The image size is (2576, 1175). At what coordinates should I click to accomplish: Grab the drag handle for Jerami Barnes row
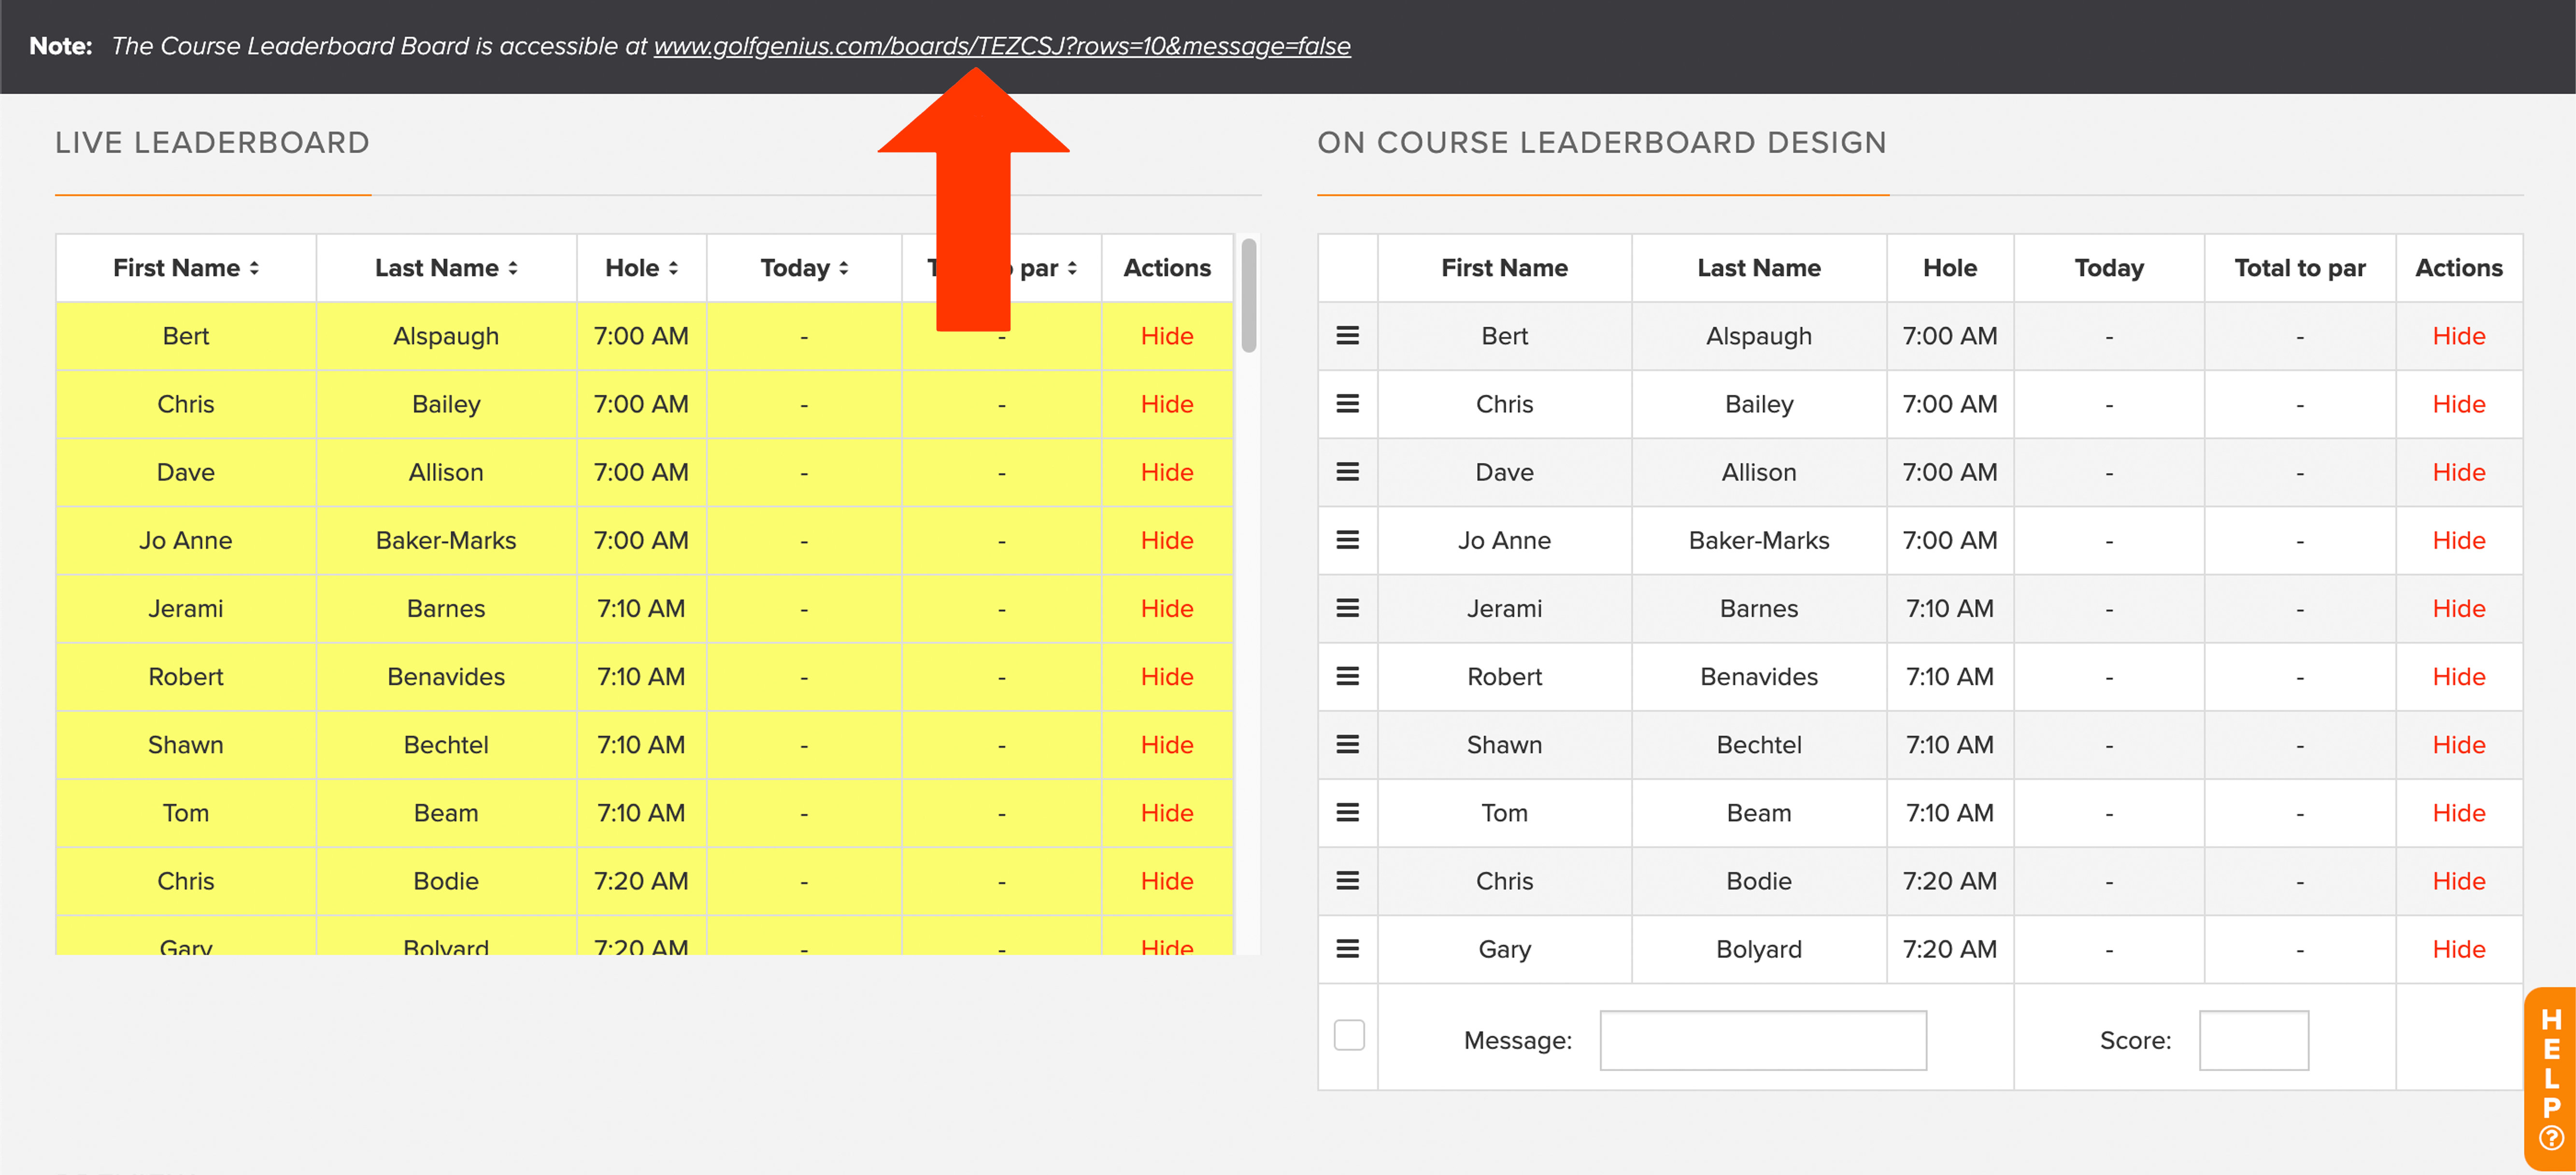pos(1347,608)
